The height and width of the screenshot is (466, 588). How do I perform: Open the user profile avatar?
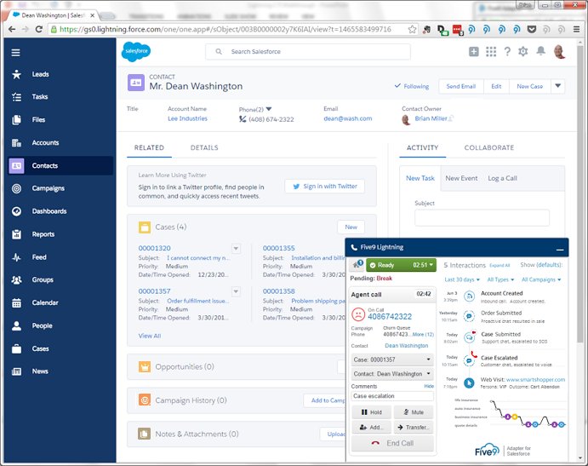560,51
